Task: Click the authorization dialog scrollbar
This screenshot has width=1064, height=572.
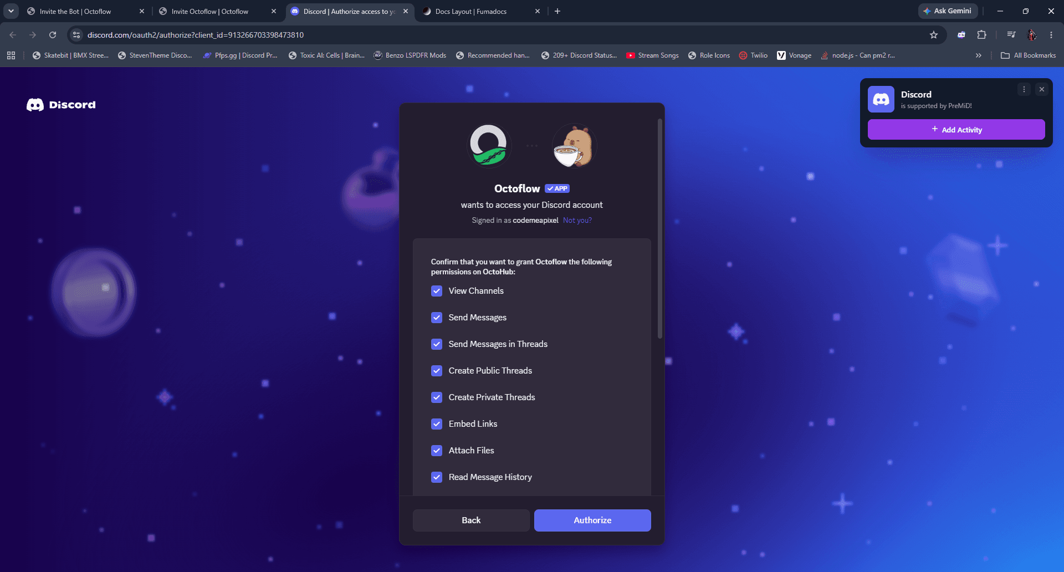Action: (659, 228)
